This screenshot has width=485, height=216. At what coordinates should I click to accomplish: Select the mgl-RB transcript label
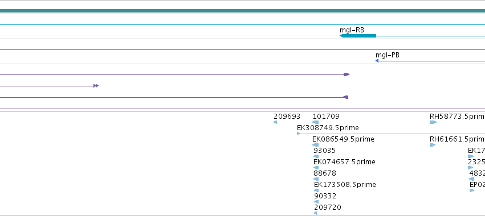(x=352, y=30)
